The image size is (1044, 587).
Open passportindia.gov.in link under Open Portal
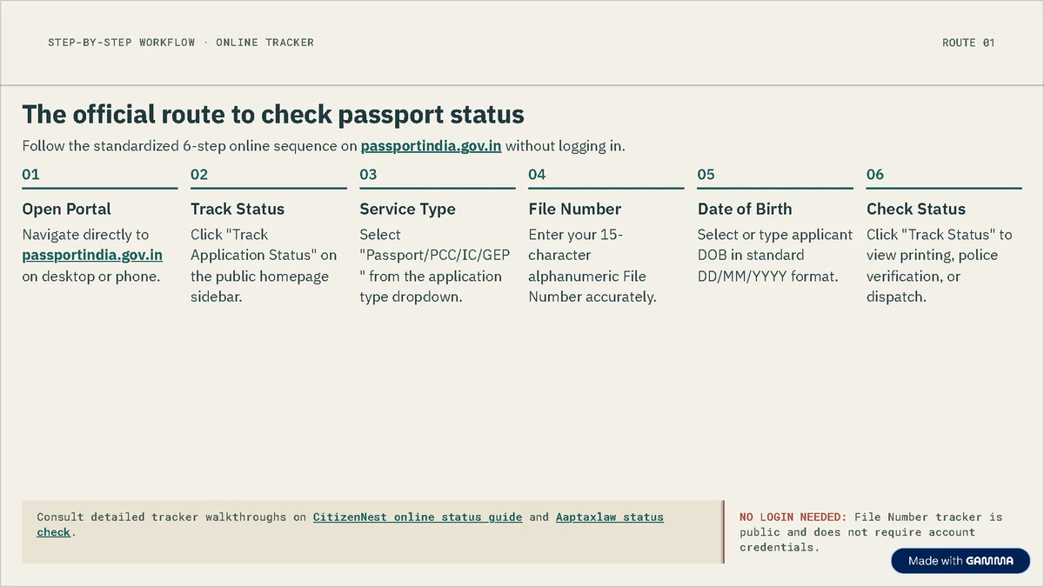[92, 255]
